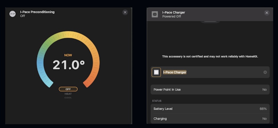Click the Off status under I-Pace Preconditioning

point(23,16)
